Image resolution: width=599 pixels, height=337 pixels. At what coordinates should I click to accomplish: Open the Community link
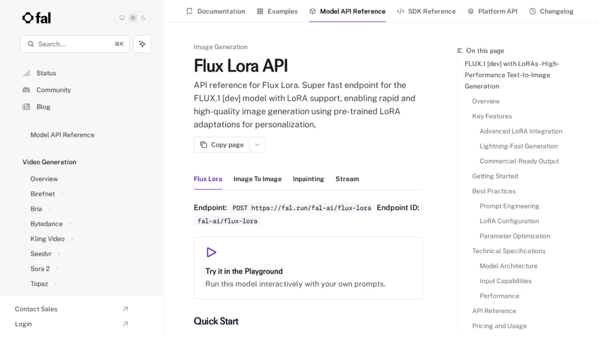(53, 90)
